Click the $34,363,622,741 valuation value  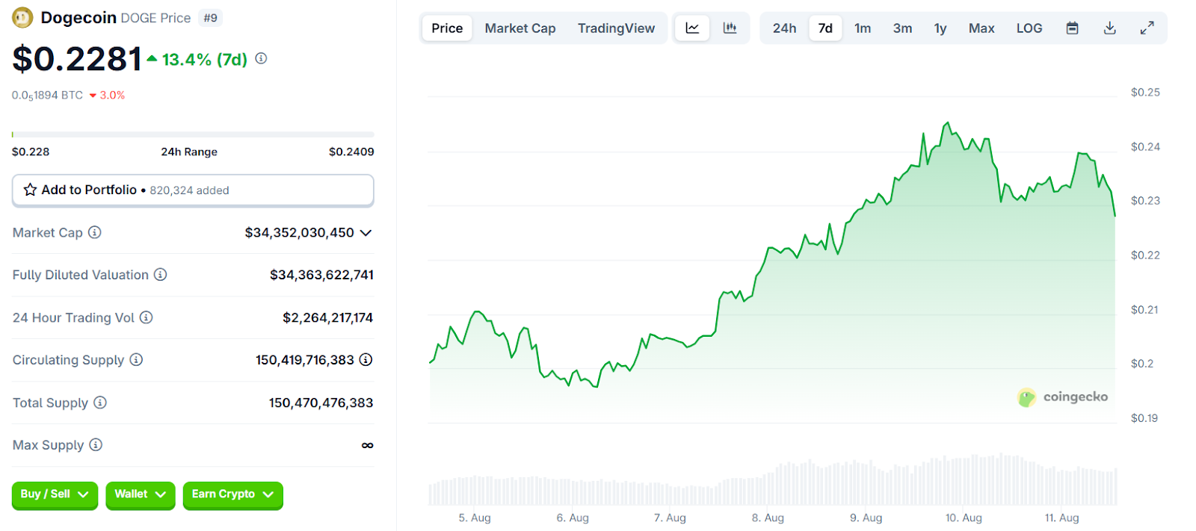[x=321, y=275]
